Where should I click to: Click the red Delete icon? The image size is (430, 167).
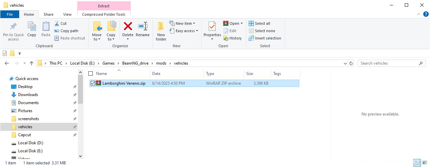click(x=128, y=26)
